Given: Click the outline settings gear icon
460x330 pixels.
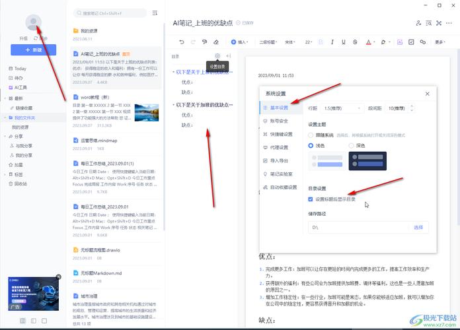Looking at the screenshot, I should click(x=217, y=55).
